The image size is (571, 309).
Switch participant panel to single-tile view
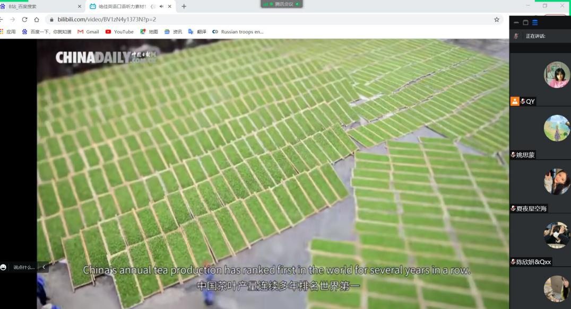pos(525,23)
